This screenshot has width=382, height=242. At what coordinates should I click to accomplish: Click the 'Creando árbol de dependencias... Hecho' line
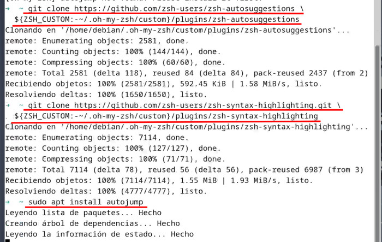tap(93, 223)
